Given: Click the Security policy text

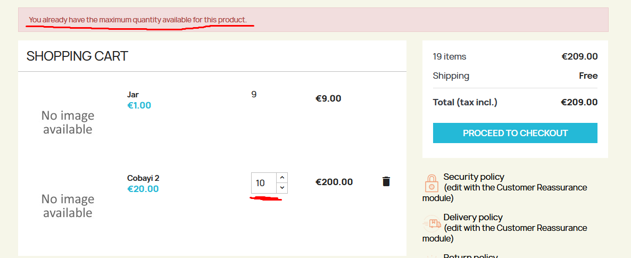Looking at the screenshot, I should click(x=474, y=177).
